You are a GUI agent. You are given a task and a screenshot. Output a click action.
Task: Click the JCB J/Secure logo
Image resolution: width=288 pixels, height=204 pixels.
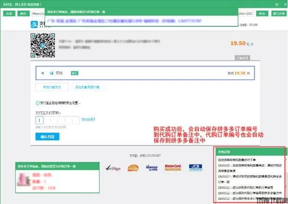[x=196, y=168]
